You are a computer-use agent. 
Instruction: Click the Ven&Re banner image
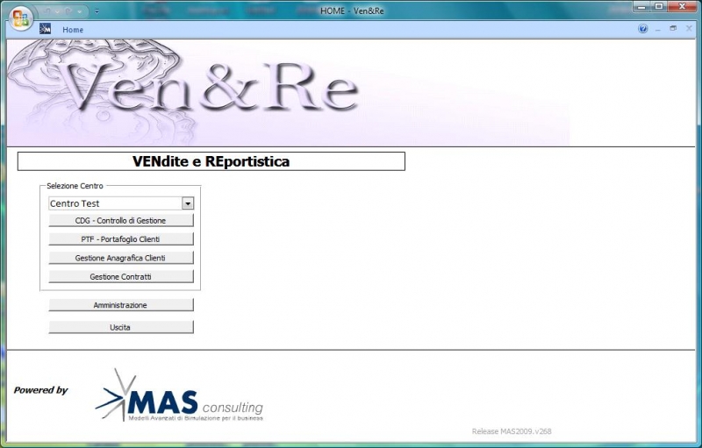(x=288, y=93)
